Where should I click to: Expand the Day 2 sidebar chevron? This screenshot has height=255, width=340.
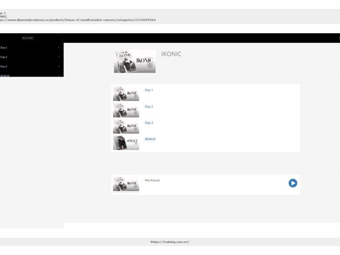[x=59, y=57]
